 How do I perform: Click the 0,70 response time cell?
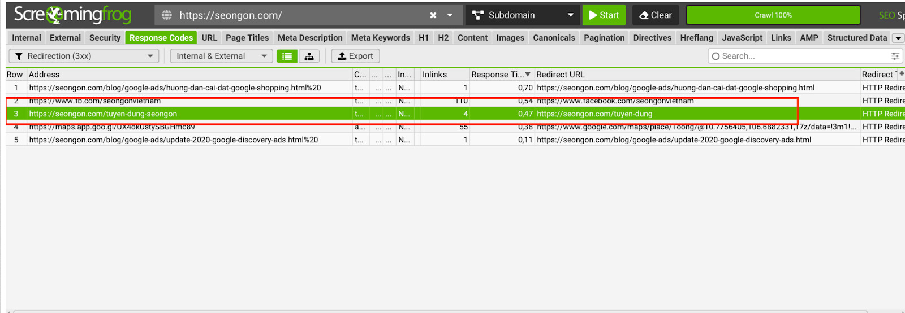[502, 88]
